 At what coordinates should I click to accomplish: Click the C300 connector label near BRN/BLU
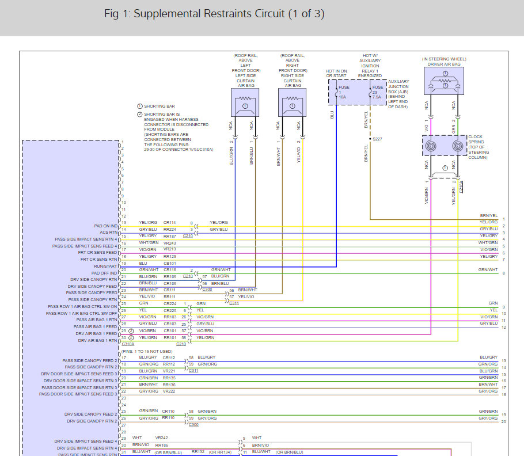(207, 290)
